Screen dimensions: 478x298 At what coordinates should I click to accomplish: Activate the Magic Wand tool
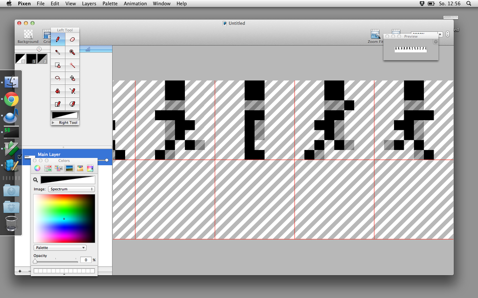click(x=72, y=65)
